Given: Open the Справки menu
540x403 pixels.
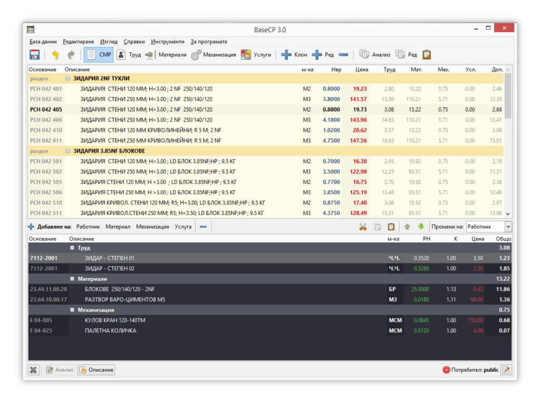Looking at the screenshot, I should point(134,42).
